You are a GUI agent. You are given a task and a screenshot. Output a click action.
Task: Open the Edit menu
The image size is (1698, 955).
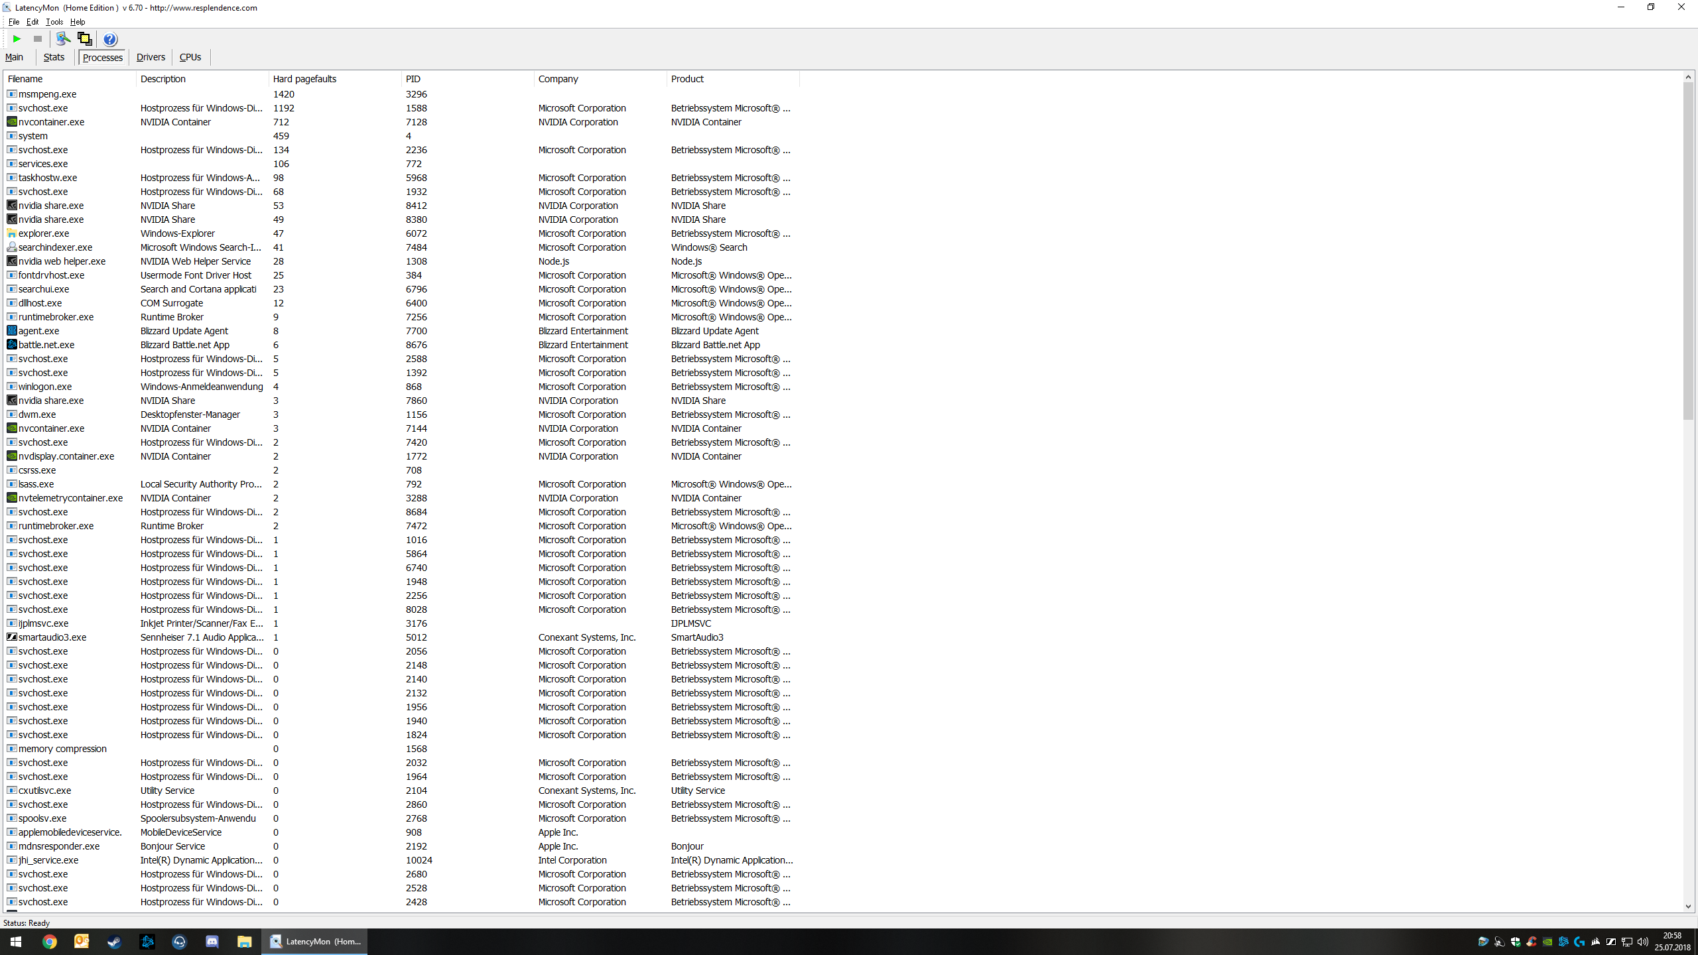pos(33,22)
